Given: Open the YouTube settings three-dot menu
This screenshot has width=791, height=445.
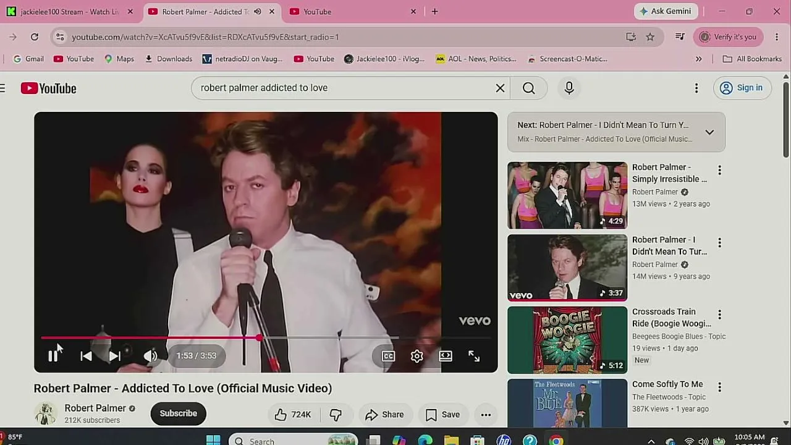Looking at the screenshot, I should (x=696, y=88).
